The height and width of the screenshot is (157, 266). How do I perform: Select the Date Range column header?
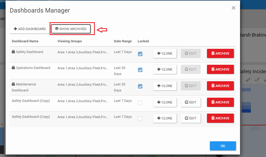click(123, 41)
